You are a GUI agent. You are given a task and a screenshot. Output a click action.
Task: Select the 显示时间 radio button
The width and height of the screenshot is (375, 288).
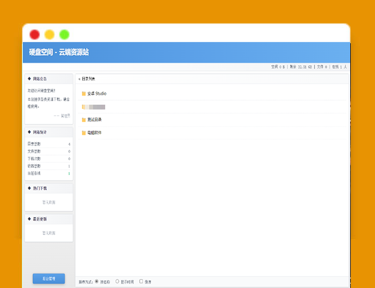(117, 281)
